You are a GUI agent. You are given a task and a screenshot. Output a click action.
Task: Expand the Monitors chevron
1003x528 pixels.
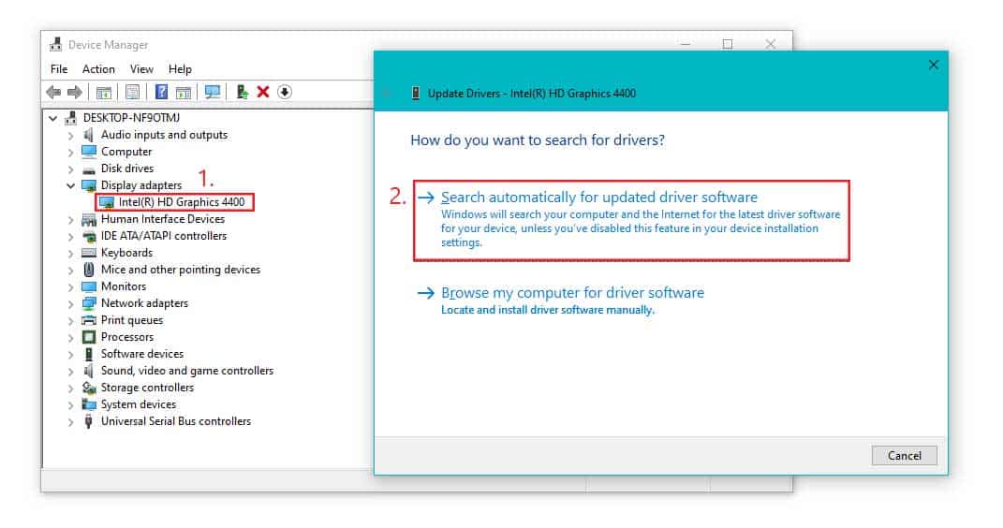tap(71, 287)
